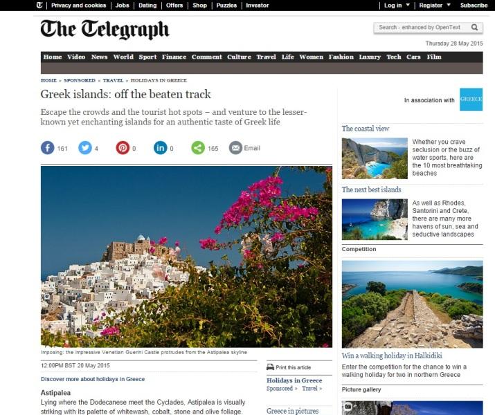The width and height of the screenshot is (495, 415).
Task: Open the Travel section in navigation bar
Action: tap(266, 57)
